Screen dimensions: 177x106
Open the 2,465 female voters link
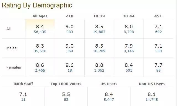coord(40,70)
